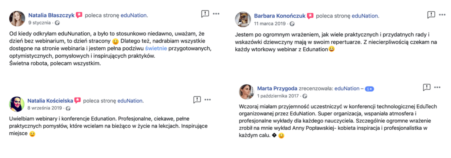451x158 pixels.
Task: Open Natalia Błaszczyk's profile name link
Action: click(x=51, y=15)
